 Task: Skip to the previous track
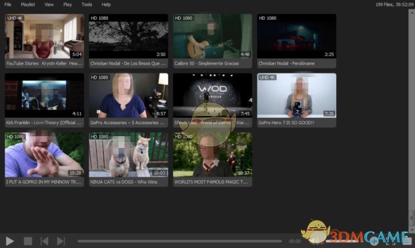[x=44, y=241]
